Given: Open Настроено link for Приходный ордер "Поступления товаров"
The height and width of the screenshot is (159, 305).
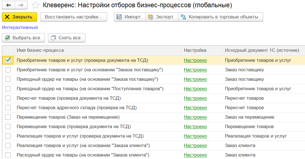Looking at the screenshot, I should pyautogui.click(x=195, y=89).
